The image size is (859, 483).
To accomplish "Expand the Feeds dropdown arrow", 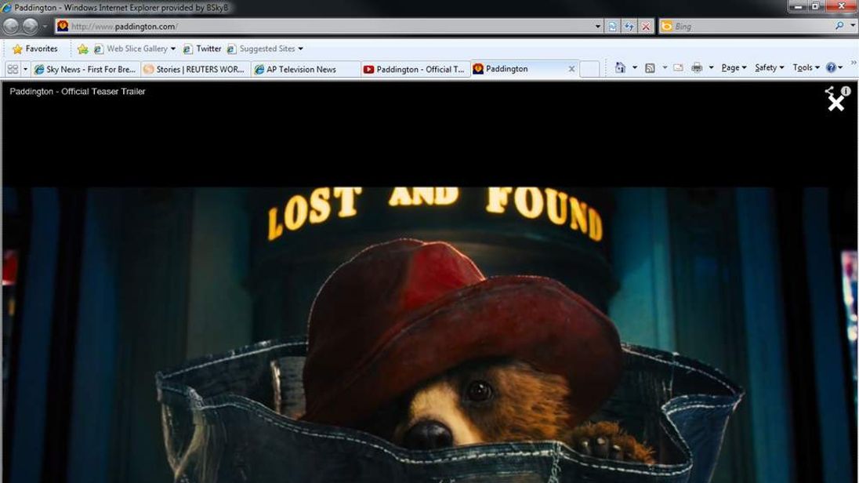I will pos(665,67).
